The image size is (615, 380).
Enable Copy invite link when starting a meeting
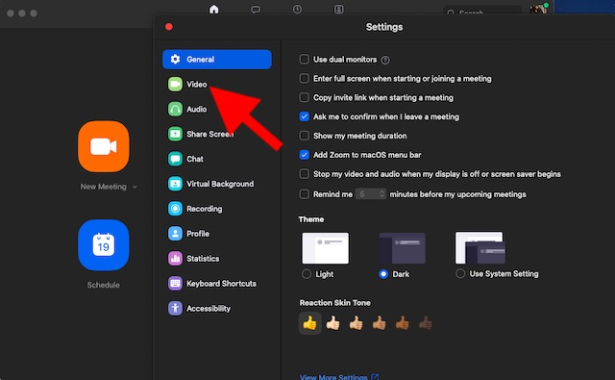tap(304, 97)
